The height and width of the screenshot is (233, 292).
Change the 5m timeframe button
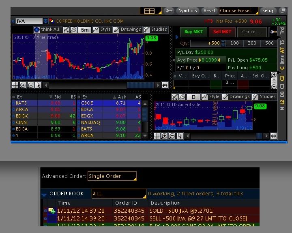tap(84, 30)
